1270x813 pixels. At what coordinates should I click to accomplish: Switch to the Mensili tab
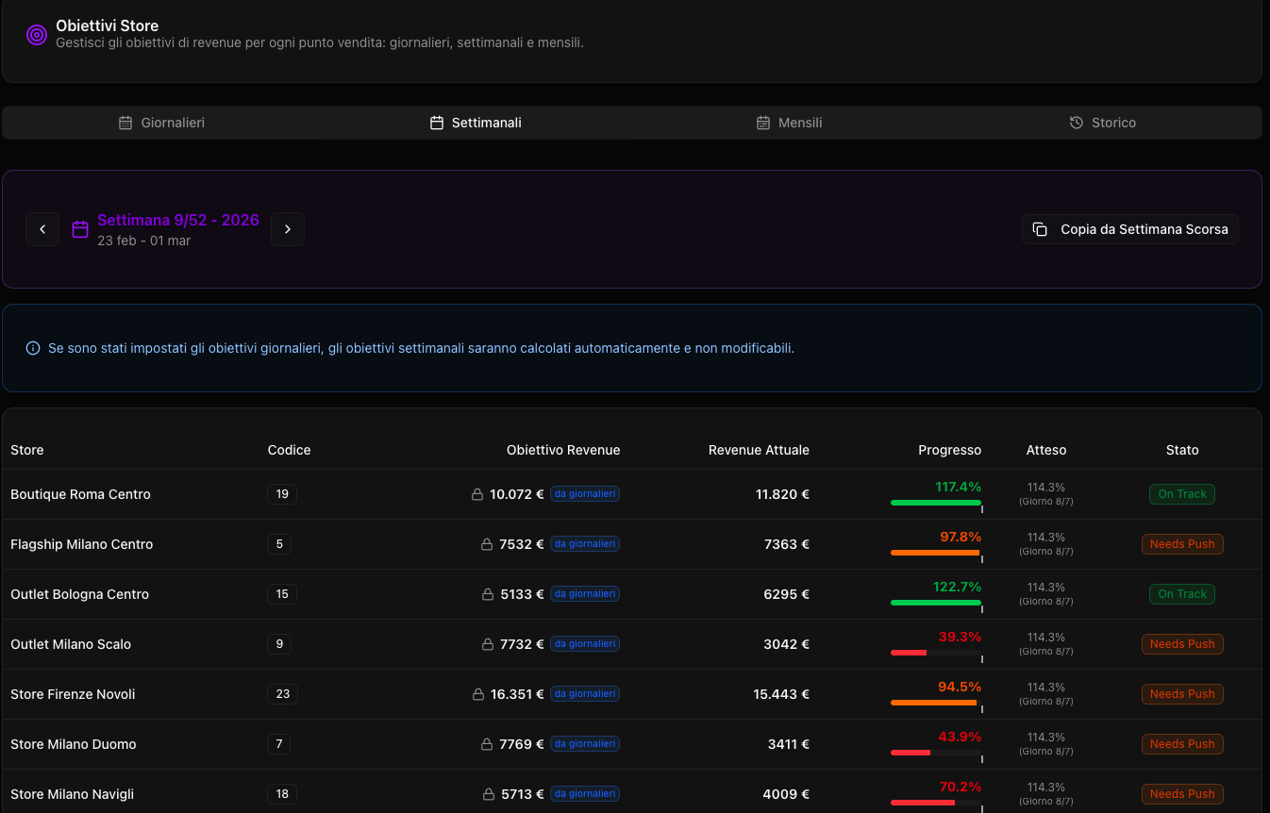point(790,123)
